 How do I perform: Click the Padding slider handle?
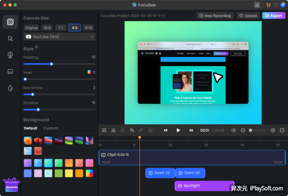coord(51,64)
